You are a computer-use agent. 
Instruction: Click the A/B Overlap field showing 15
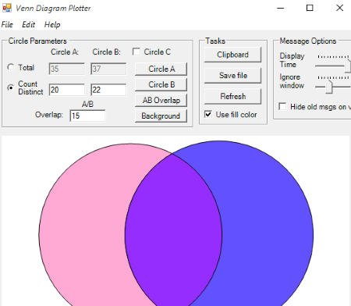click(x=87, y=116)
